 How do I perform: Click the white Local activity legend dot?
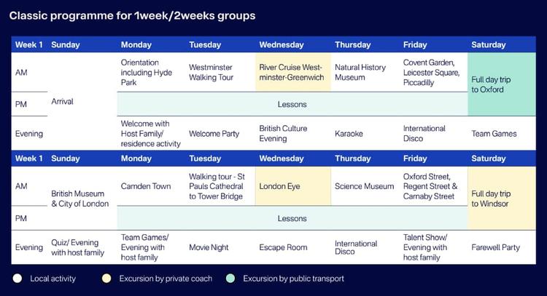17,279
